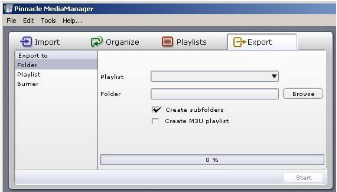Uncheck Create subfolders checkbox
The width and height of the screenshot is (337, 192).
(156, 110)
